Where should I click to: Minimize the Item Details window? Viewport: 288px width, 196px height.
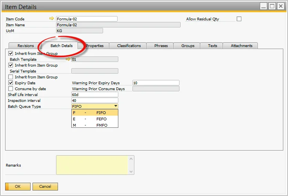(x=263, y=6)
